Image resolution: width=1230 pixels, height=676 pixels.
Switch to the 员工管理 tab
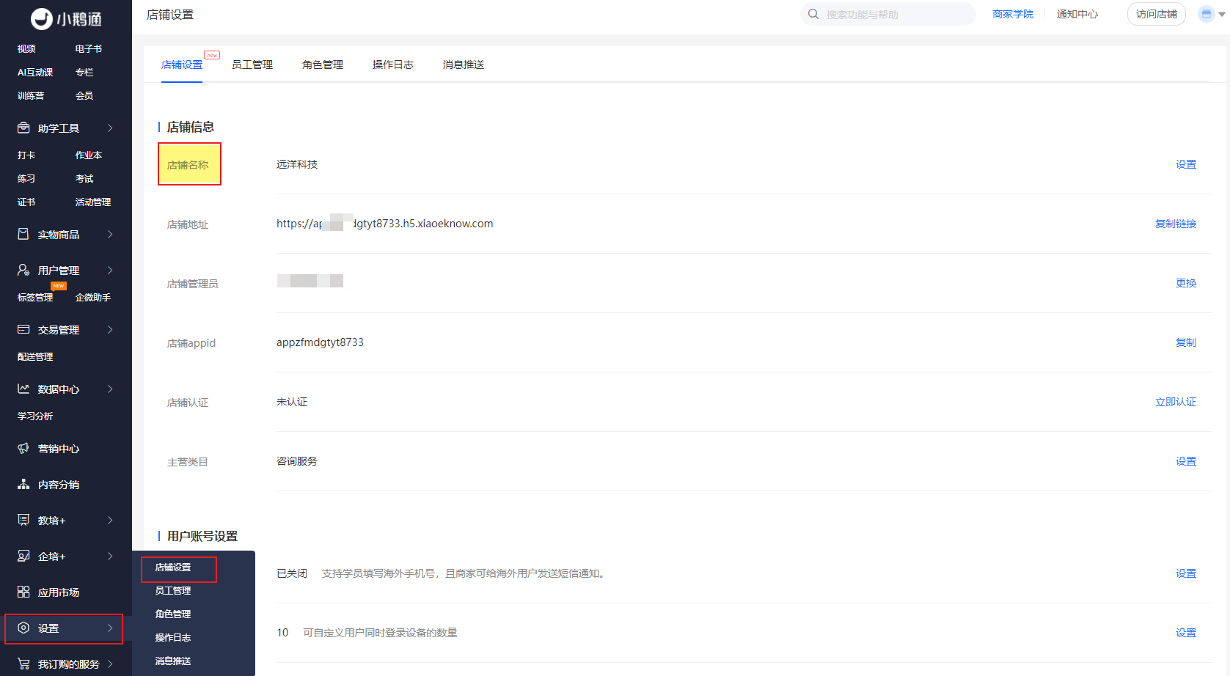[x=252, y=65]
